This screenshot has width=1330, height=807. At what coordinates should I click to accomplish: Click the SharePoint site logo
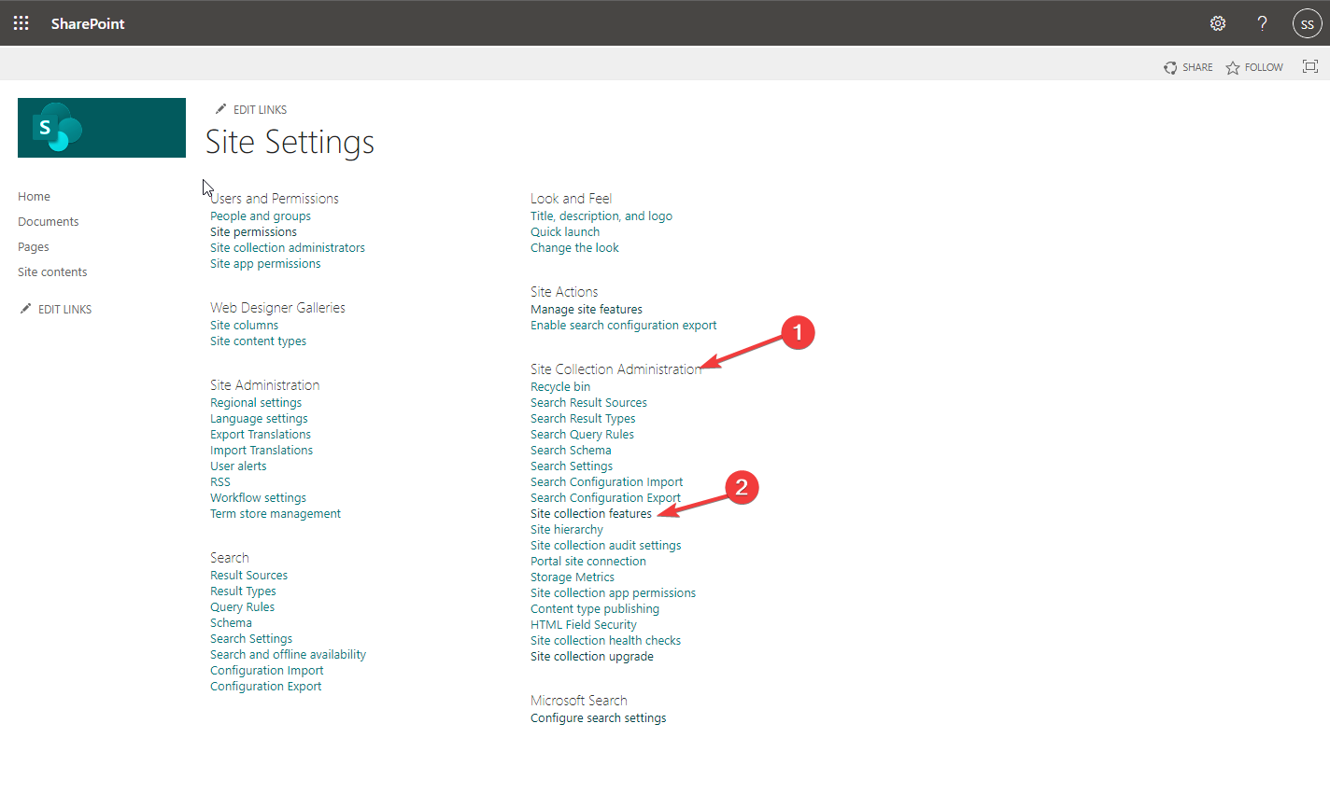102,128
